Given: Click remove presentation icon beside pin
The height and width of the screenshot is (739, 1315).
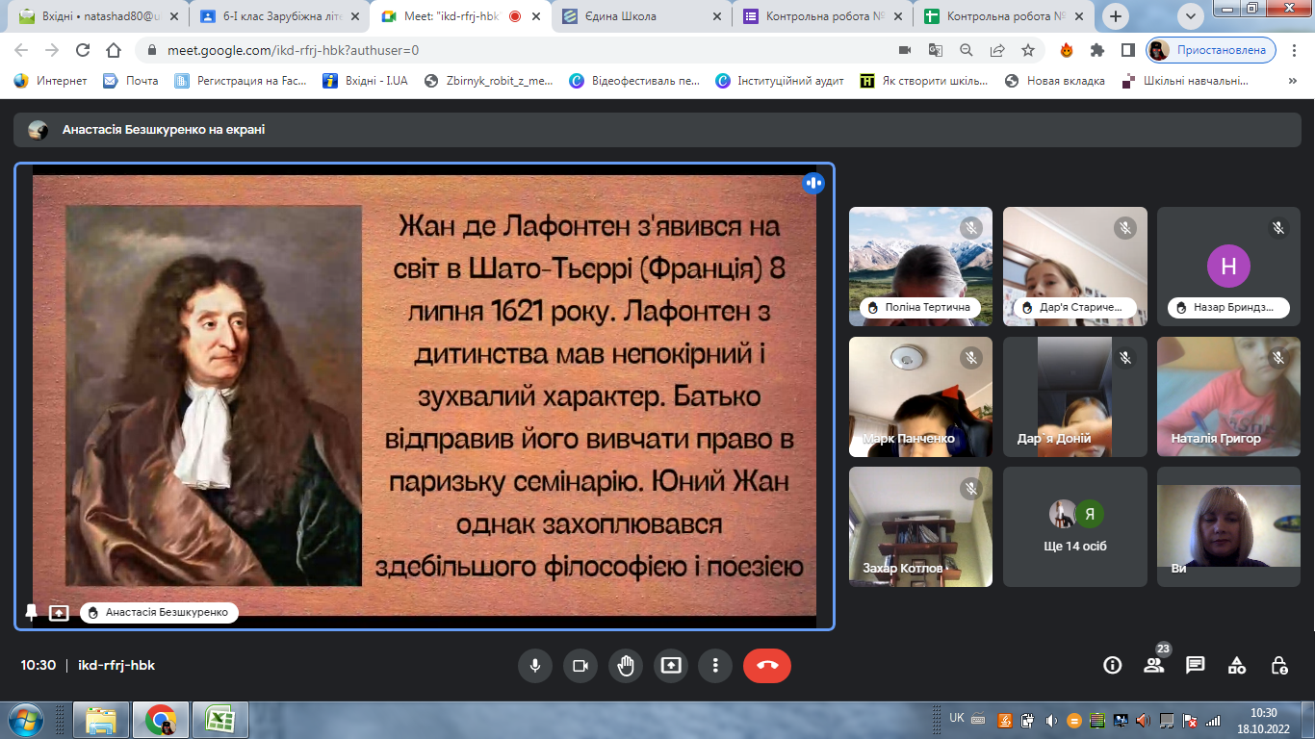Looking at the screenshot, I should (59, 612).
